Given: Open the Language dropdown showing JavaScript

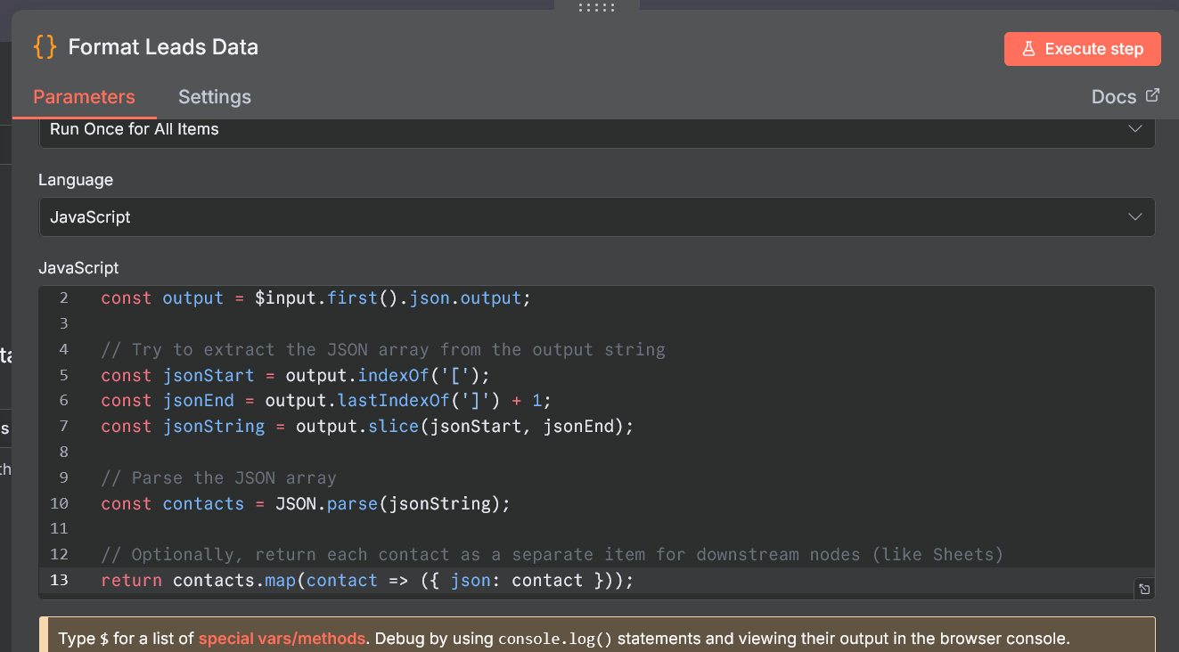Looking at the screenshot, I should 597,216.
